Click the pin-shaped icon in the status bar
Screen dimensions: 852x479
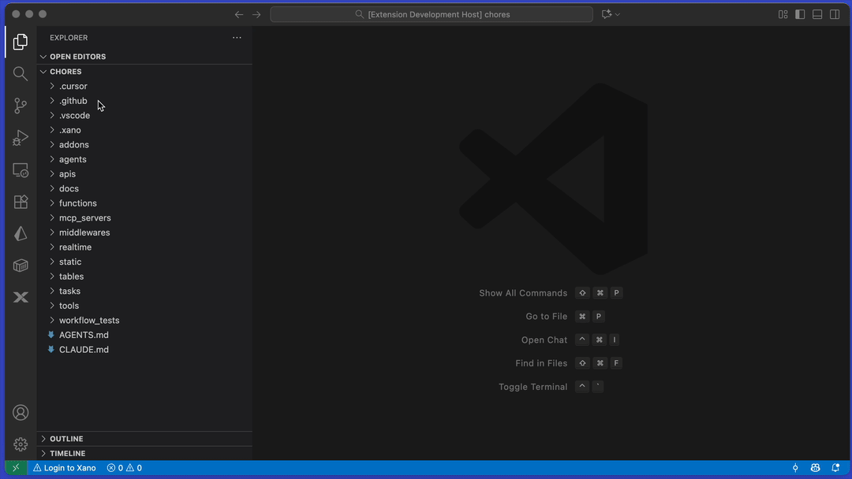(x=795, y=468)
